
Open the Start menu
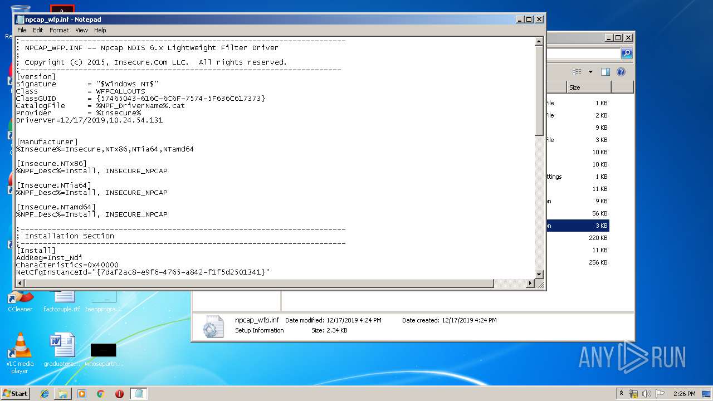click(x=16, y=393)
